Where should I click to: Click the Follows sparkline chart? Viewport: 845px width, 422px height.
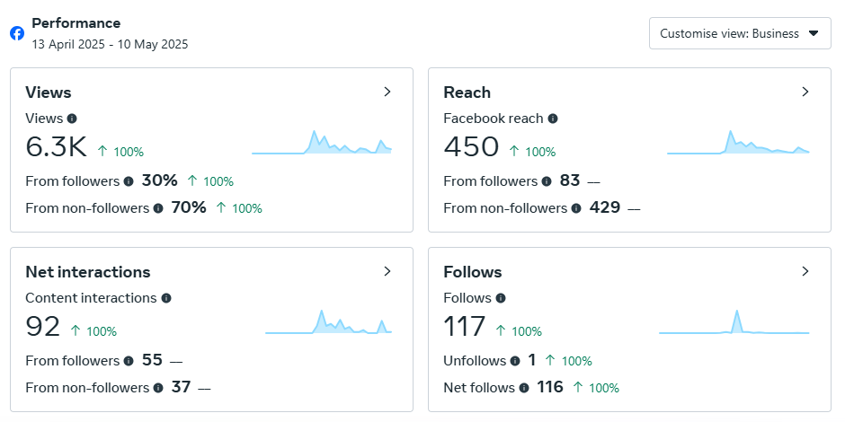[734, 323]
